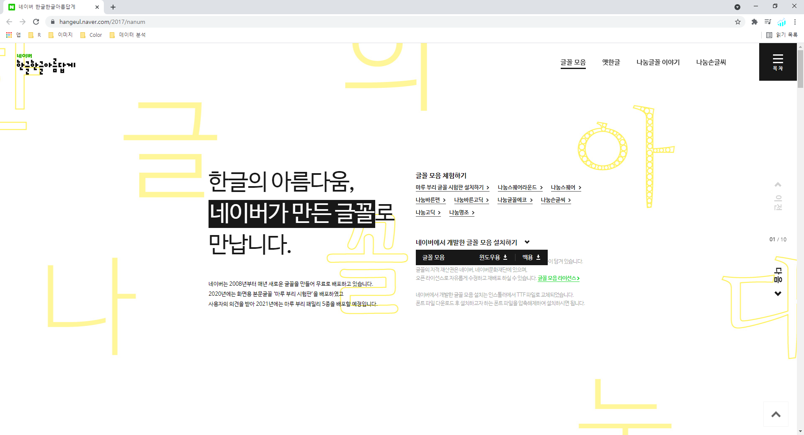The height and width of the screenshot is (435, 804).
Task: Open the 나눔고딕 link
Action: point(428,212)
